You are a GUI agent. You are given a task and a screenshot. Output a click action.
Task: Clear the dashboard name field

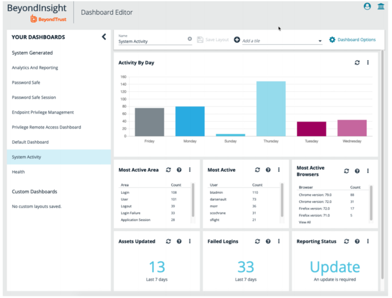(189, 39)
